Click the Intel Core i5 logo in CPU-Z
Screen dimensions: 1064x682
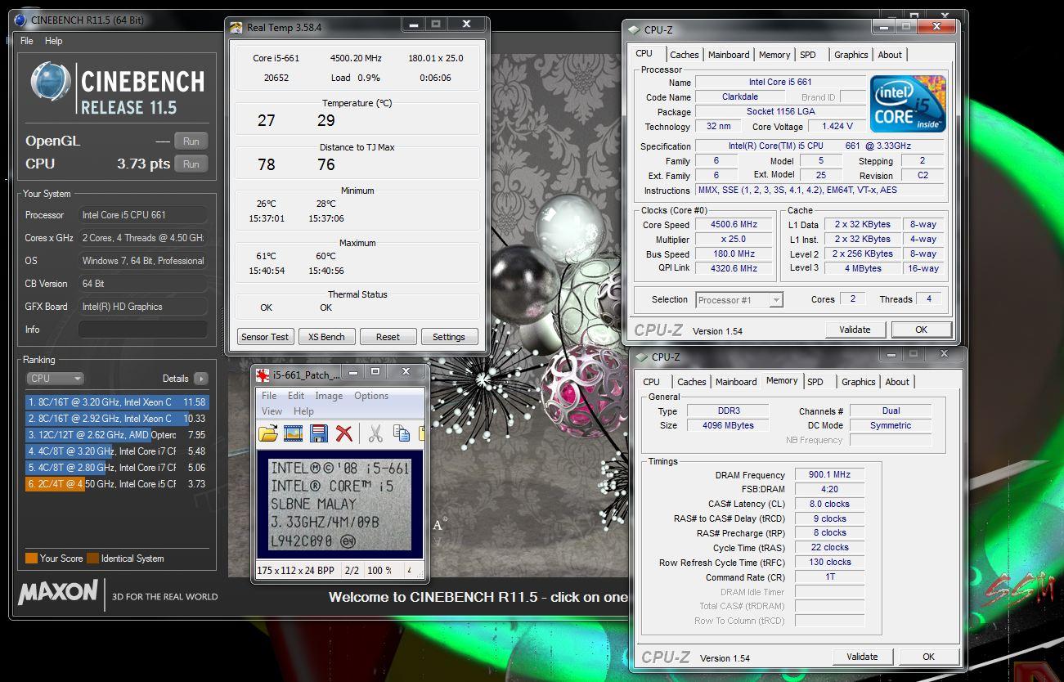[x=908, y=104]
